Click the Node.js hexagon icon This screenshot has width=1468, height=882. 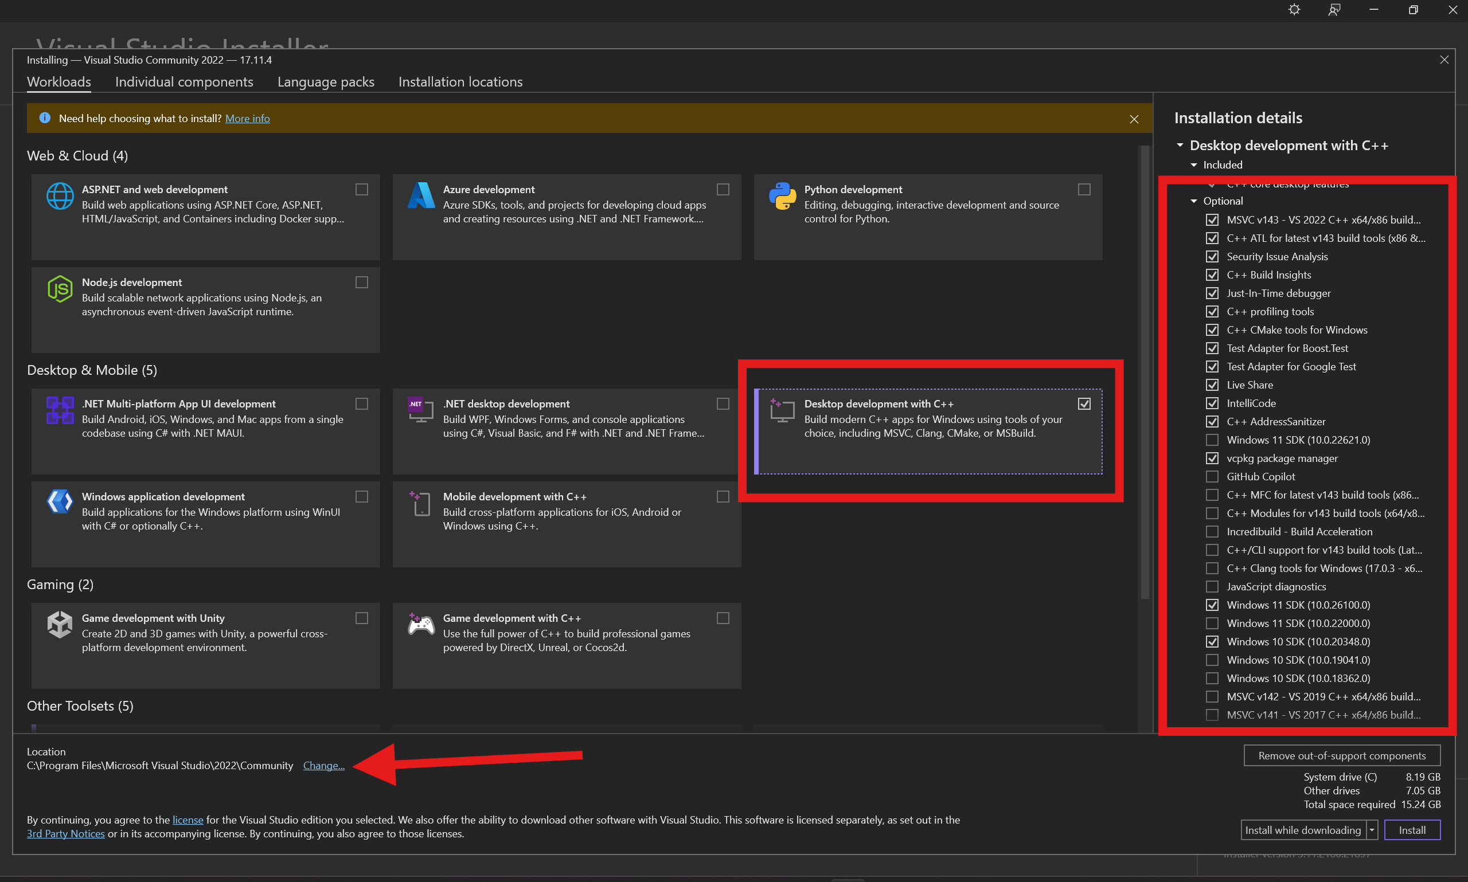(60, 289)
